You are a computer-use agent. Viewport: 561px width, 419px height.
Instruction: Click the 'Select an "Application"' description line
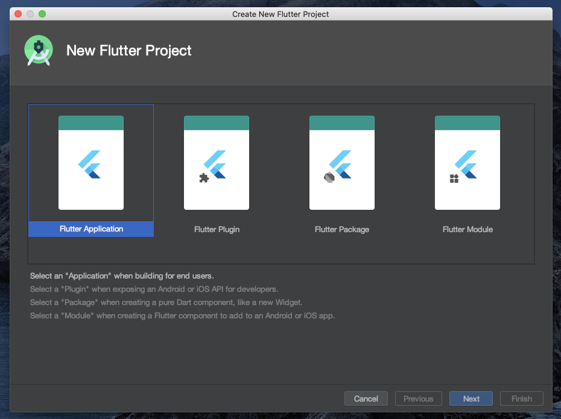click(x=122, y=276)
